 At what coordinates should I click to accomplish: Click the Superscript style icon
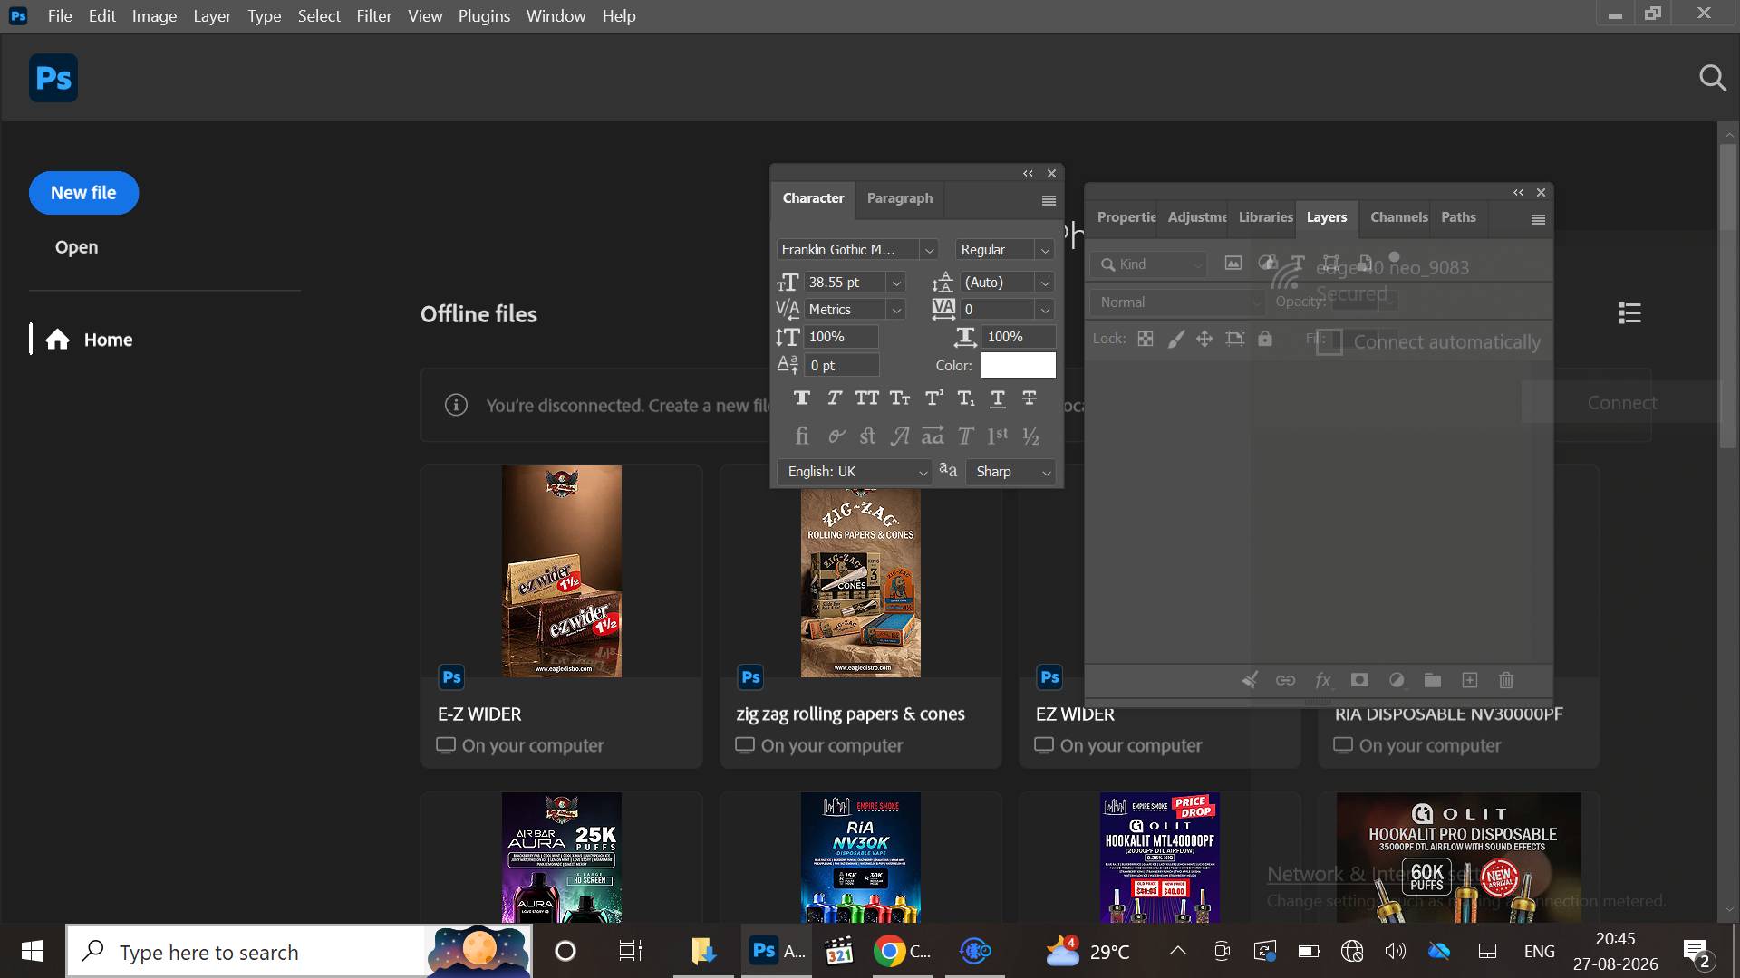click(933, 398)
